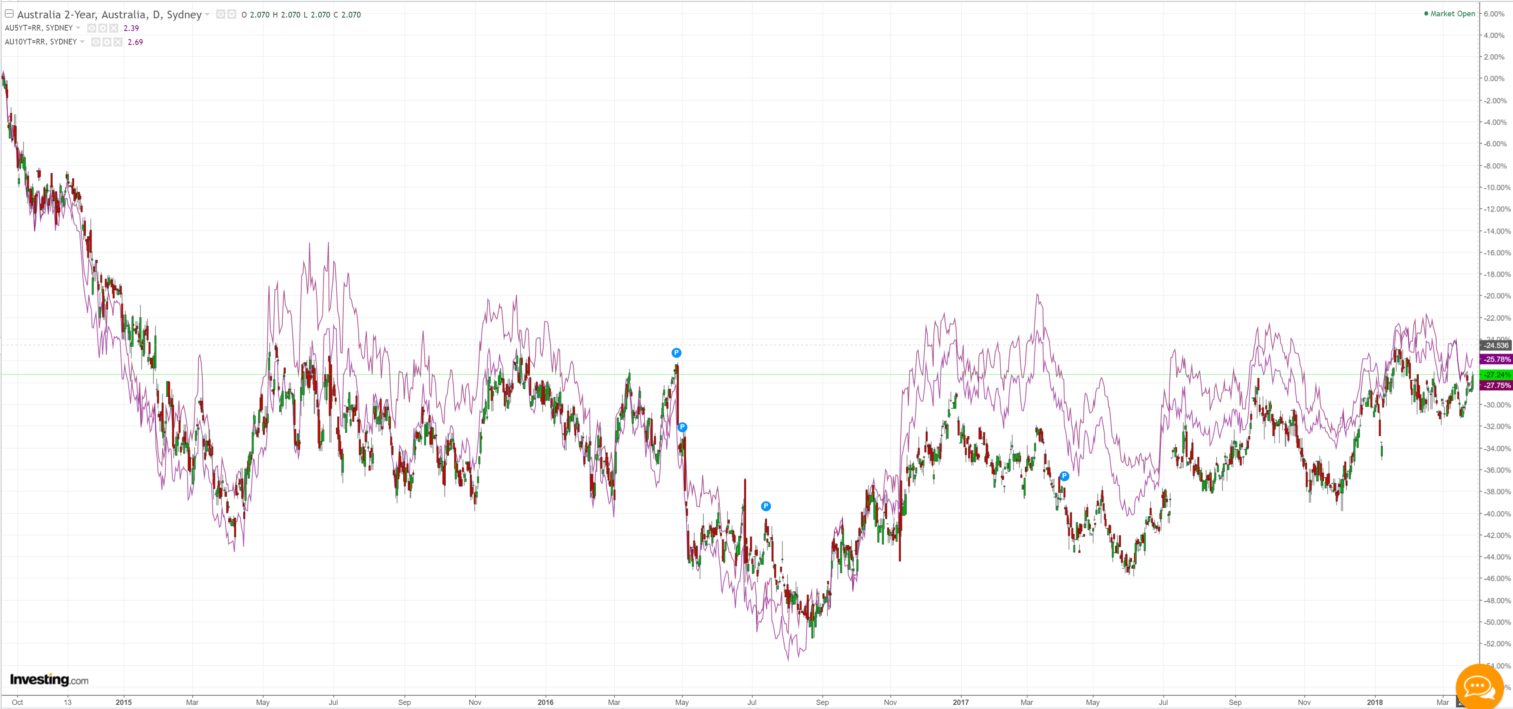Click the P marker near July 2016

(x=765, y=506)
